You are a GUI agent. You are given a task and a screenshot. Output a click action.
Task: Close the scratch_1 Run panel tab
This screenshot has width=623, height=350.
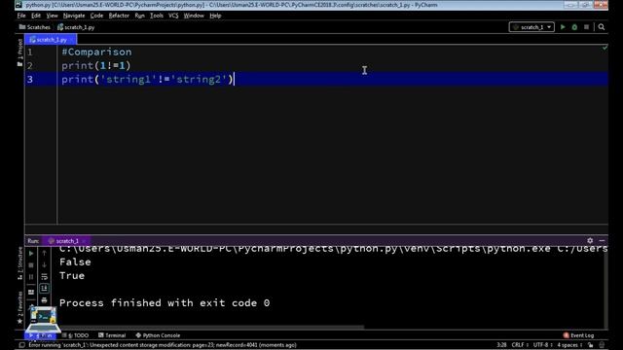(x=84, y=241)
